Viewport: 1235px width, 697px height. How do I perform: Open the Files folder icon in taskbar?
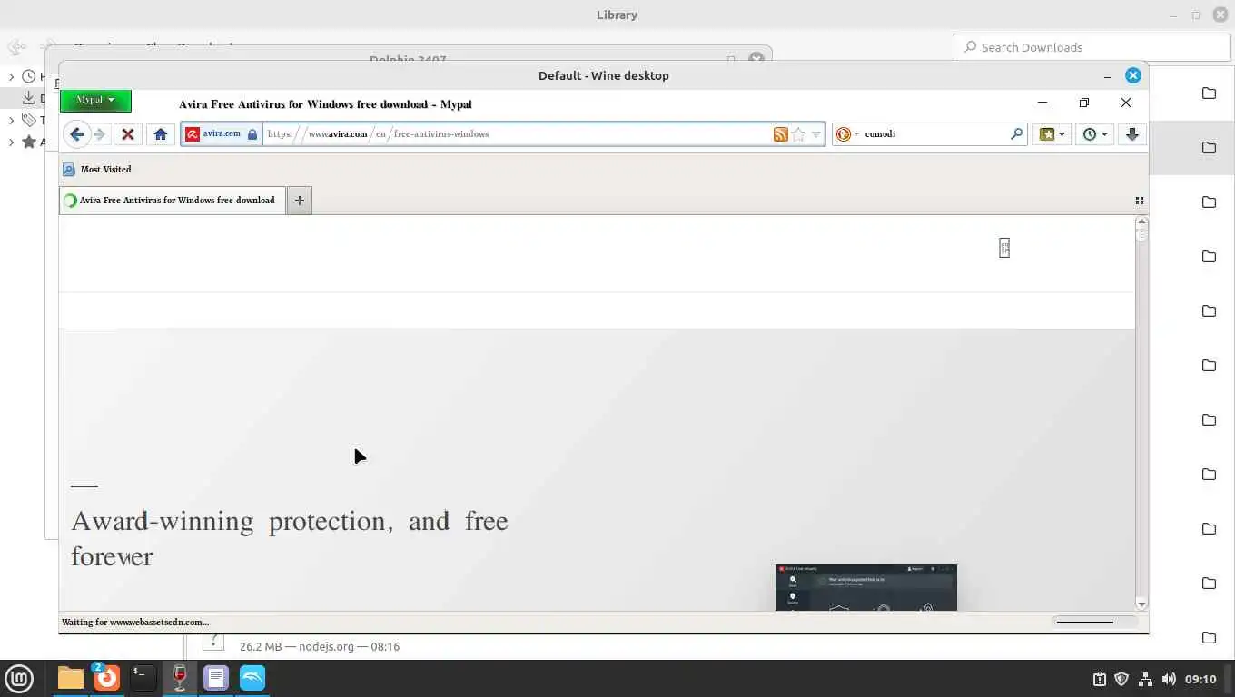(70, 678)
